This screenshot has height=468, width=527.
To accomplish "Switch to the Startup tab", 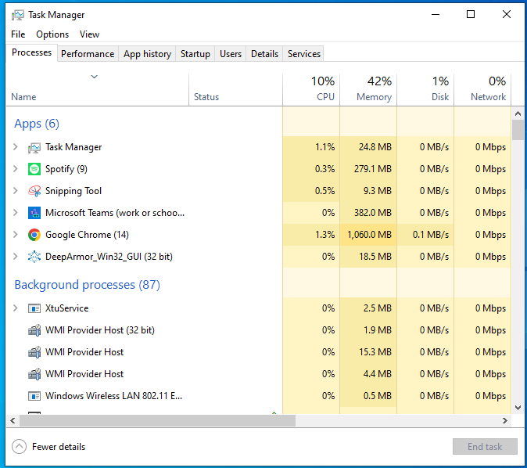I will (x=195, y=54).
